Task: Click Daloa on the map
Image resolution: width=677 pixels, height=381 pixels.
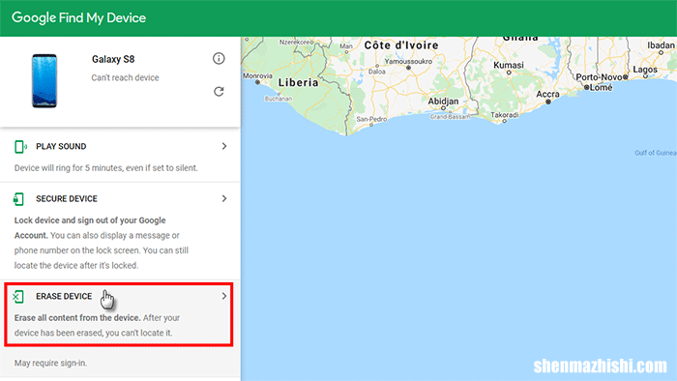Action: 377,72
